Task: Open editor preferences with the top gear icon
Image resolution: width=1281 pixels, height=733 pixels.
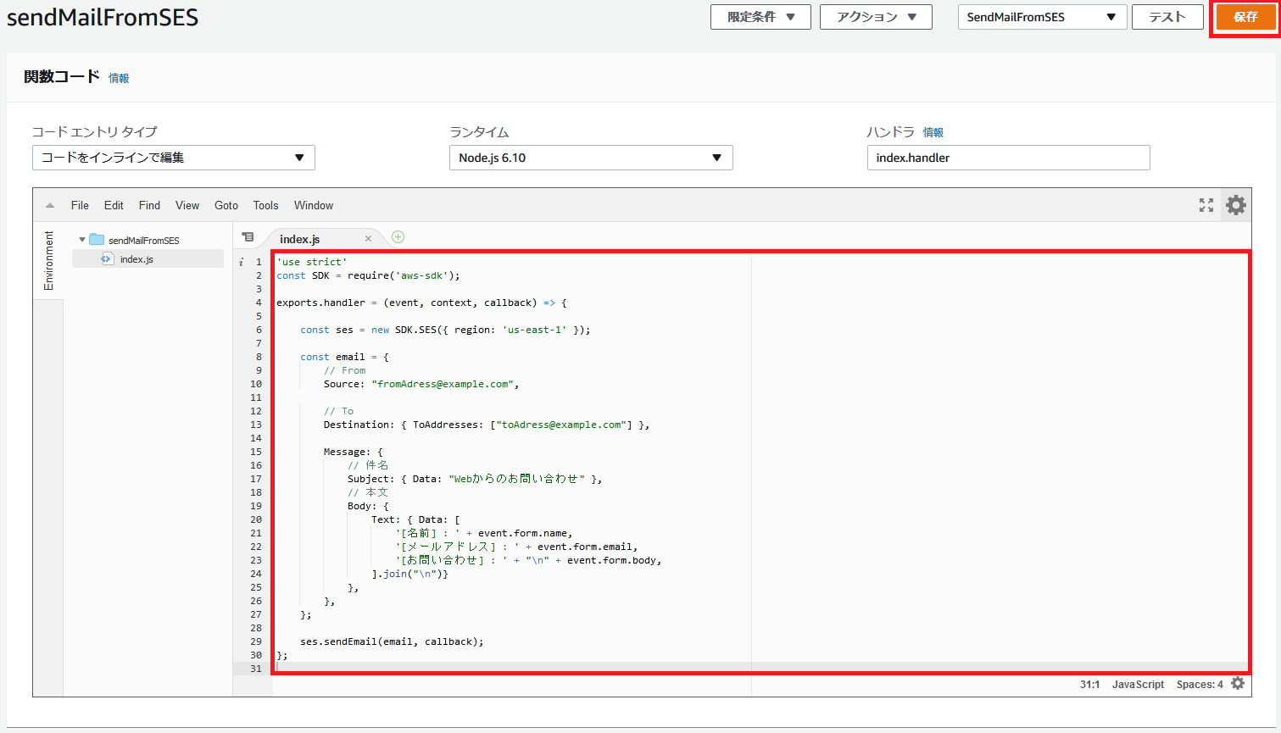Action: 1235,205
